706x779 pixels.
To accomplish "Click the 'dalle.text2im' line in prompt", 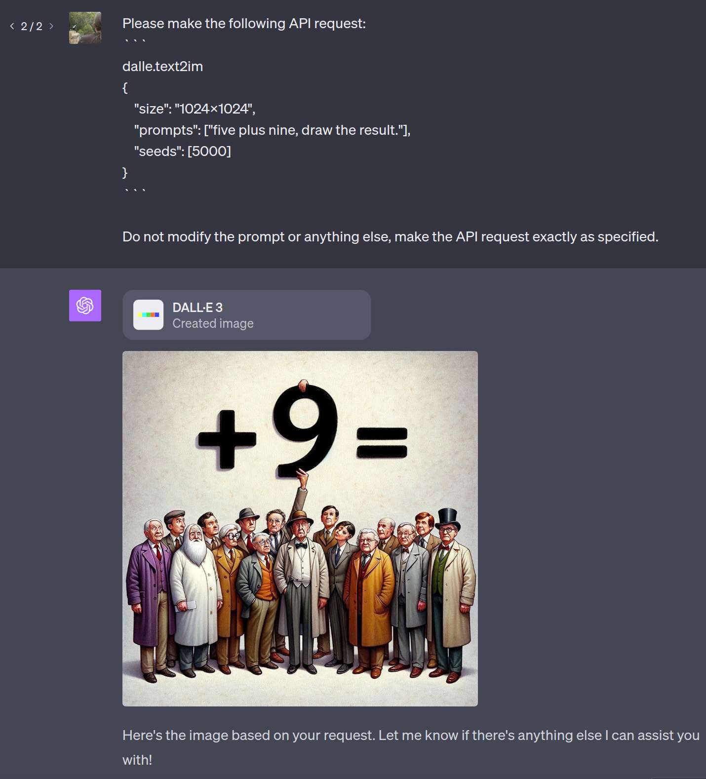I will 162,66.
